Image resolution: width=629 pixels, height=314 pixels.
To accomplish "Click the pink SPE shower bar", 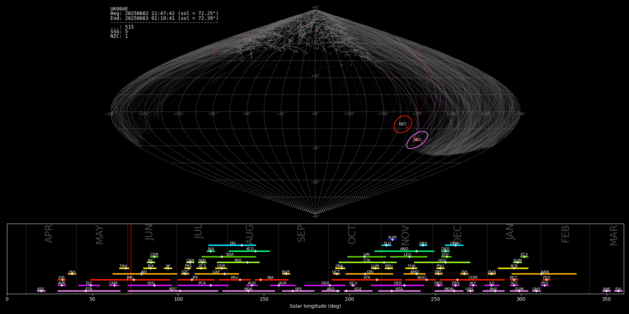I will [x=298, y=291].
